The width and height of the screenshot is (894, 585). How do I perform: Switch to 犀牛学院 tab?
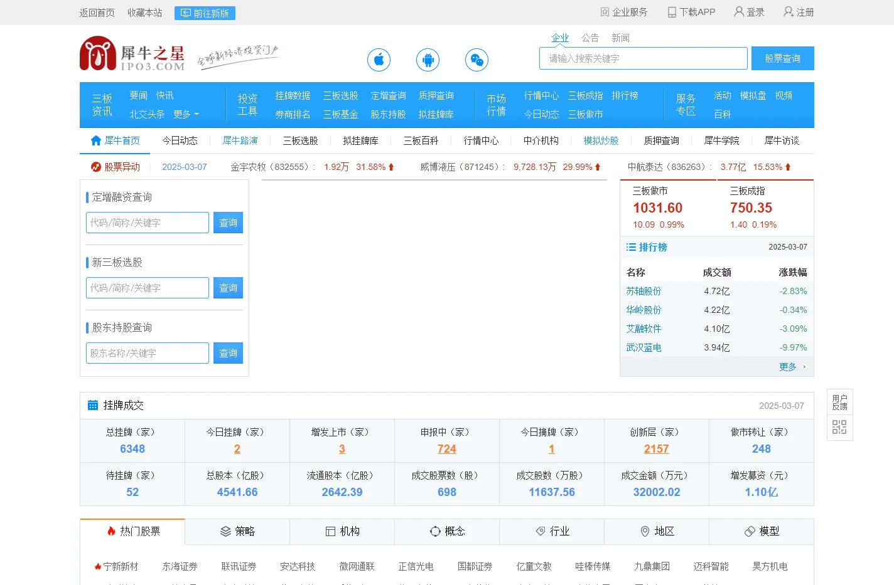pyautogui.click(x=722, y=140)
